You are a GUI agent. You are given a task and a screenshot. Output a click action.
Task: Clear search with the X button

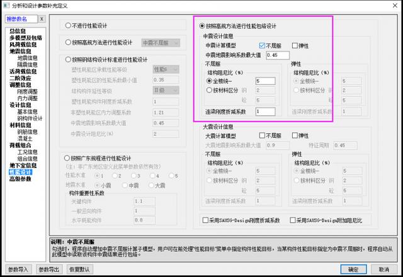point(42,19)
